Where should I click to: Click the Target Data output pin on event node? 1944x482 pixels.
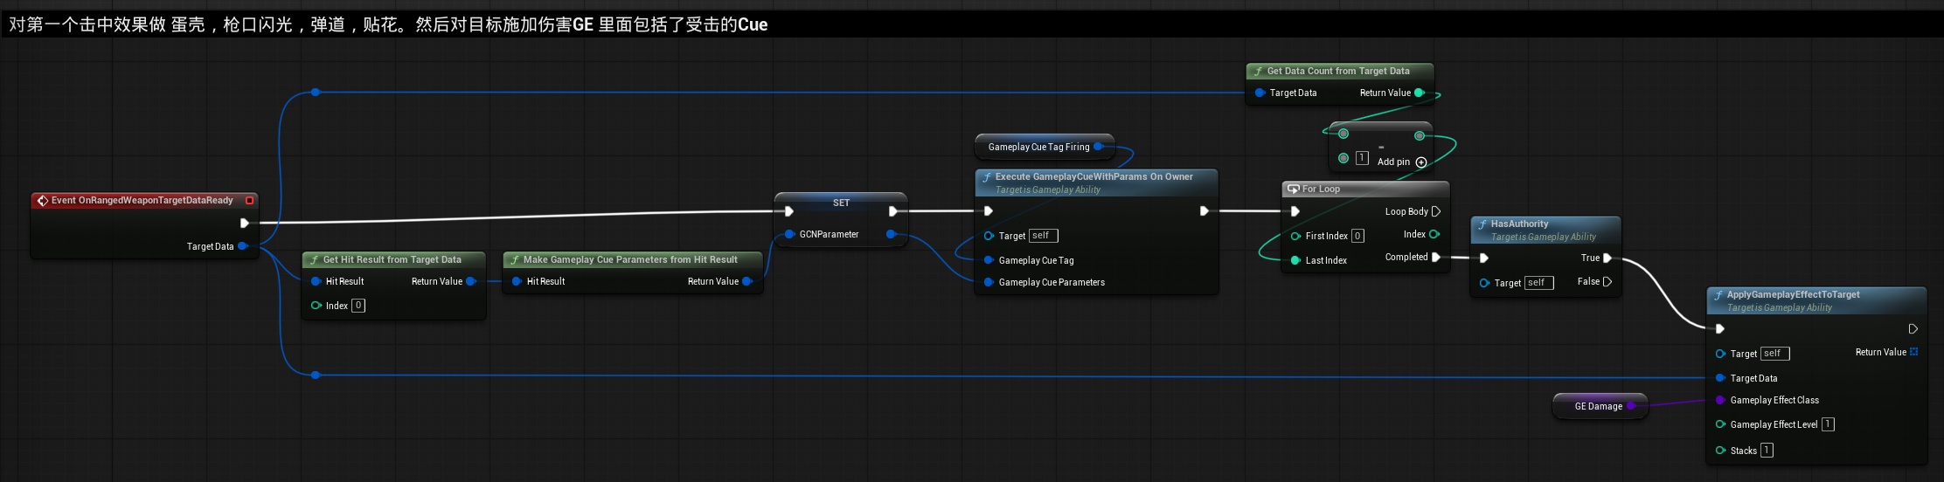pyautogui.click(x=243, y=246)
